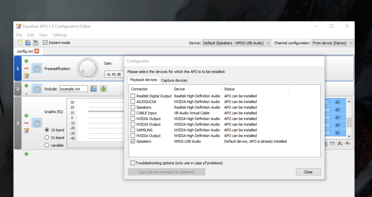This screenshot has width=372, height=197.
Task: Add a filter after the Preamplification row
Action: pos(26,61)
